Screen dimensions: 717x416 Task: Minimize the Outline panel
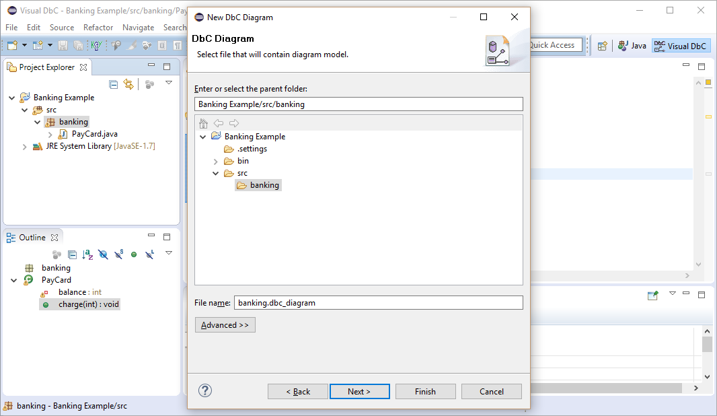click(151, 235)
